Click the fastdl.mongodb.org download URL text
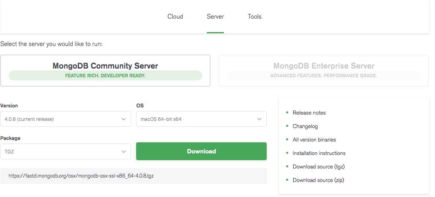Image resolution: width=435 pixels, height=197 pixels. pyautogui.click(x=81, y=176)
